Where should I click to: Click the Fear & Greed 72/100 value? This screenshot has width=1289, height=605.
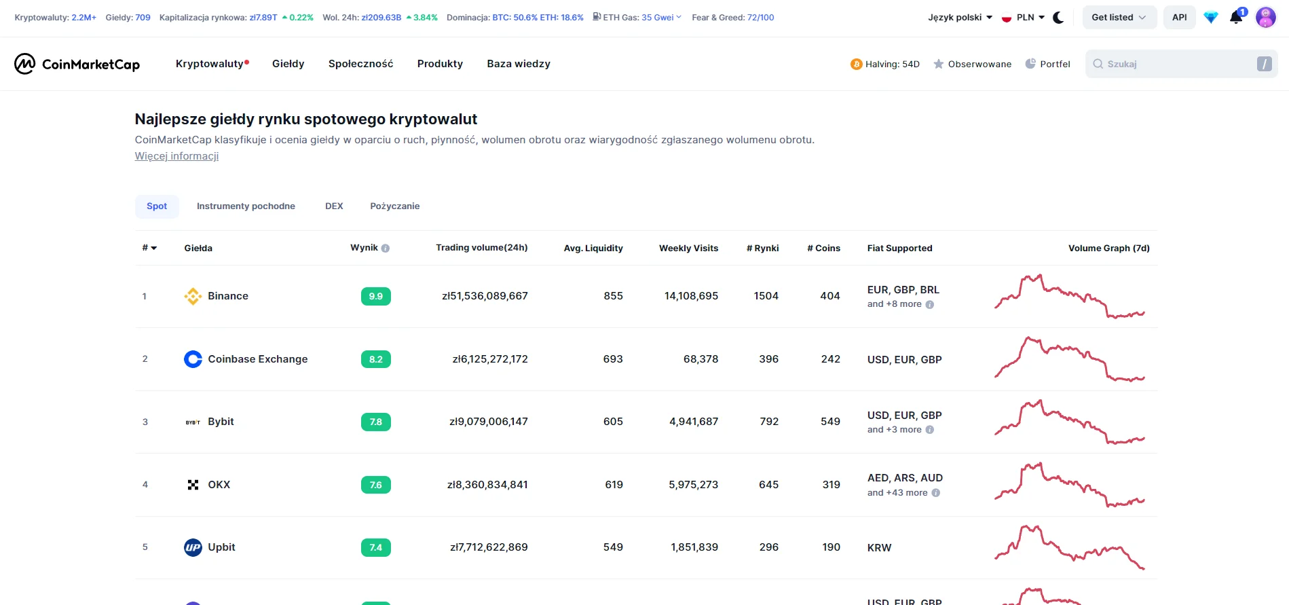point(760,18)
